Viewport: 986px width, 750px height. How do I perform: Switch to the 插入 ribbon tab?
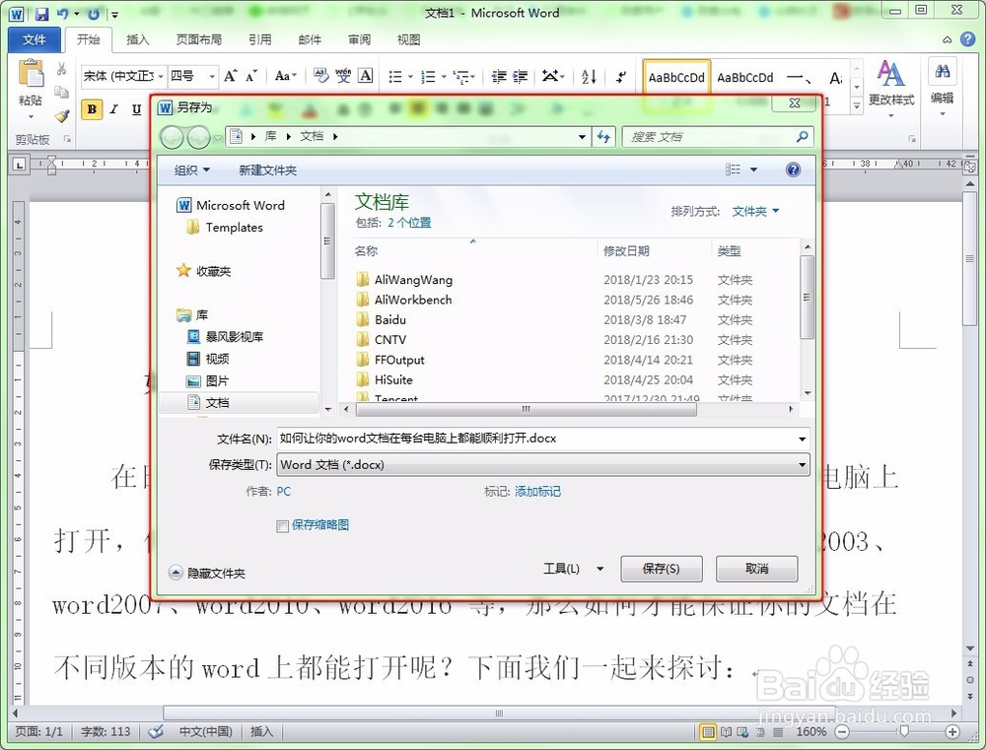click(138, 39)
